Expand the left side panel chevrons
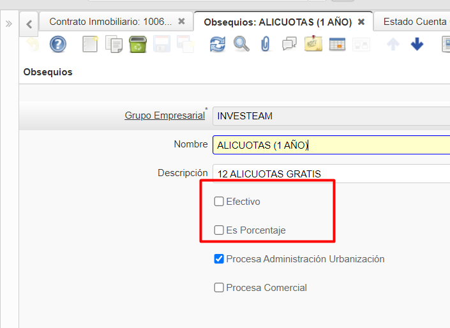 (9, 24)
